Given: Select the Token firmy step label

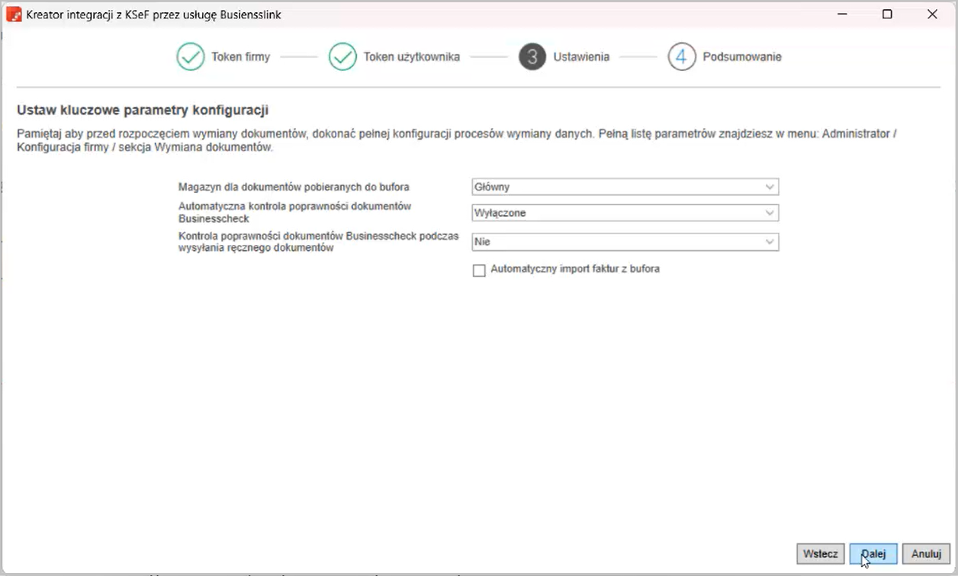Looking at the screenshot, I should click(241, 57).
